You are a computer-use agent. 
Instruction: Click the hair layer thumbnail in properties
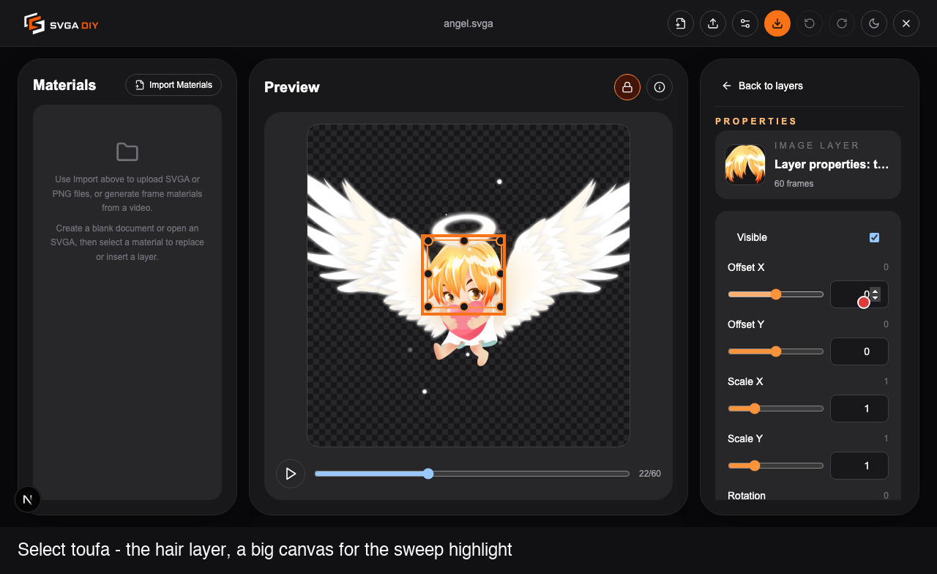[745, 165]
